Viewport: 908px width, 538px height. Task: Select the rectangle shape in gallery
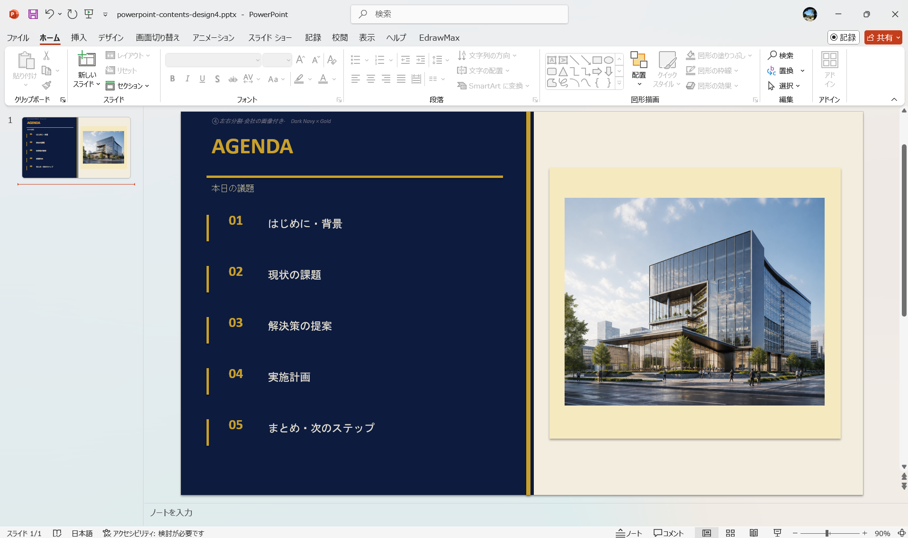(x=597, y=60)
